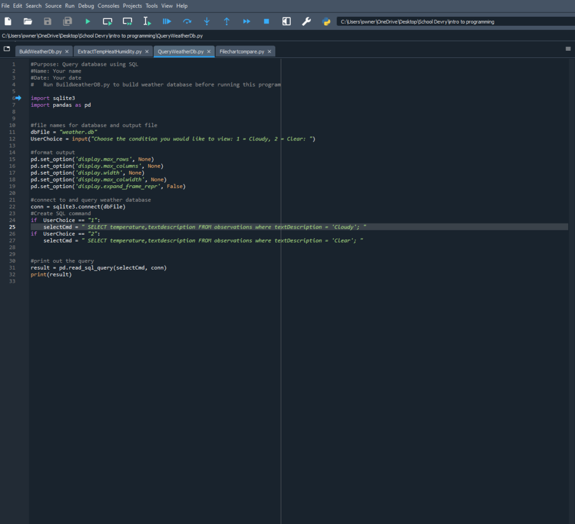The image size is (575, 524).
Task: Open the PYTHONPATH manager Python icon
Action: (326, 21)
